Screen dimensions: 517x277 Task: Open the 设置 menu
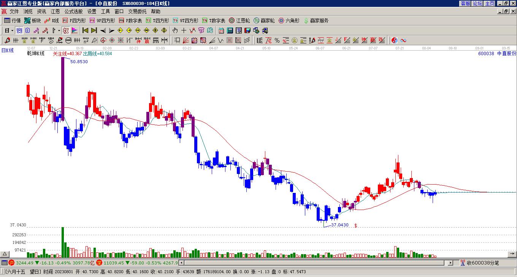point(92,11)
